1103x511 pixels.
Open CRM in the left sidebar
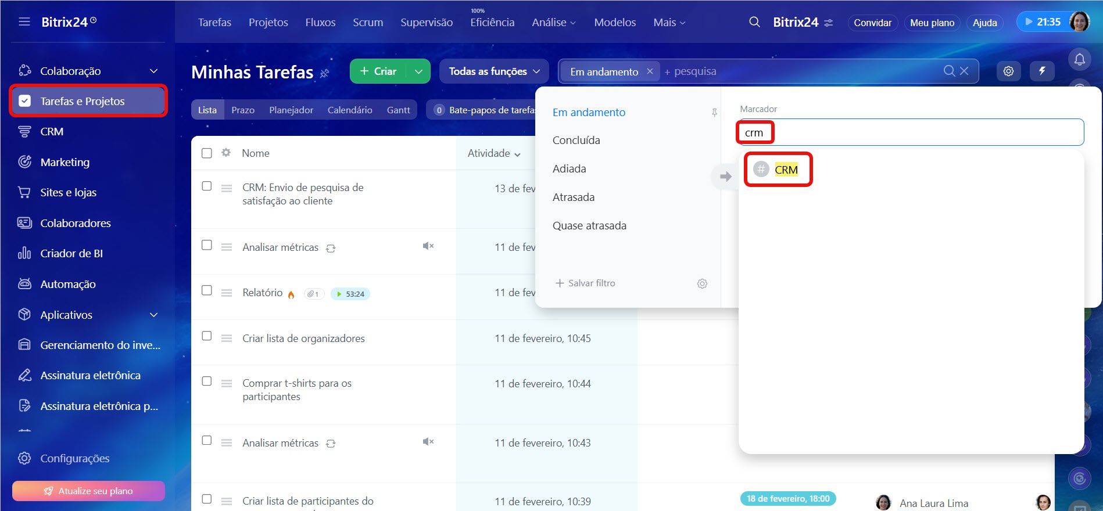[x=52, y=132]
